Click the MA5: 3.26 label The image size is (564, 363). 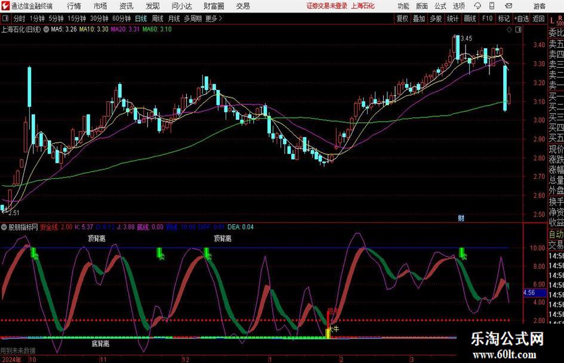(64, 29)
